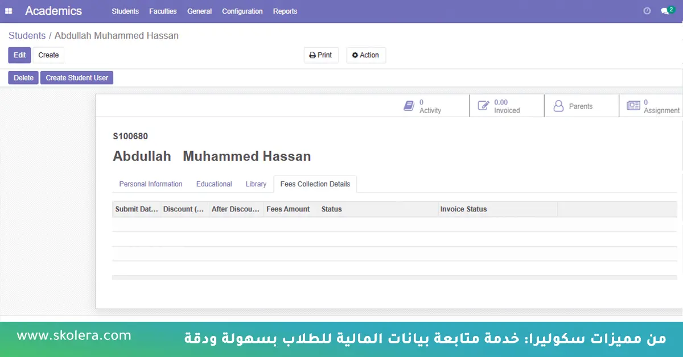Click the 0.00 Invoiced value
The width and height of the screenshot is (683, 357).
point(501,102)
